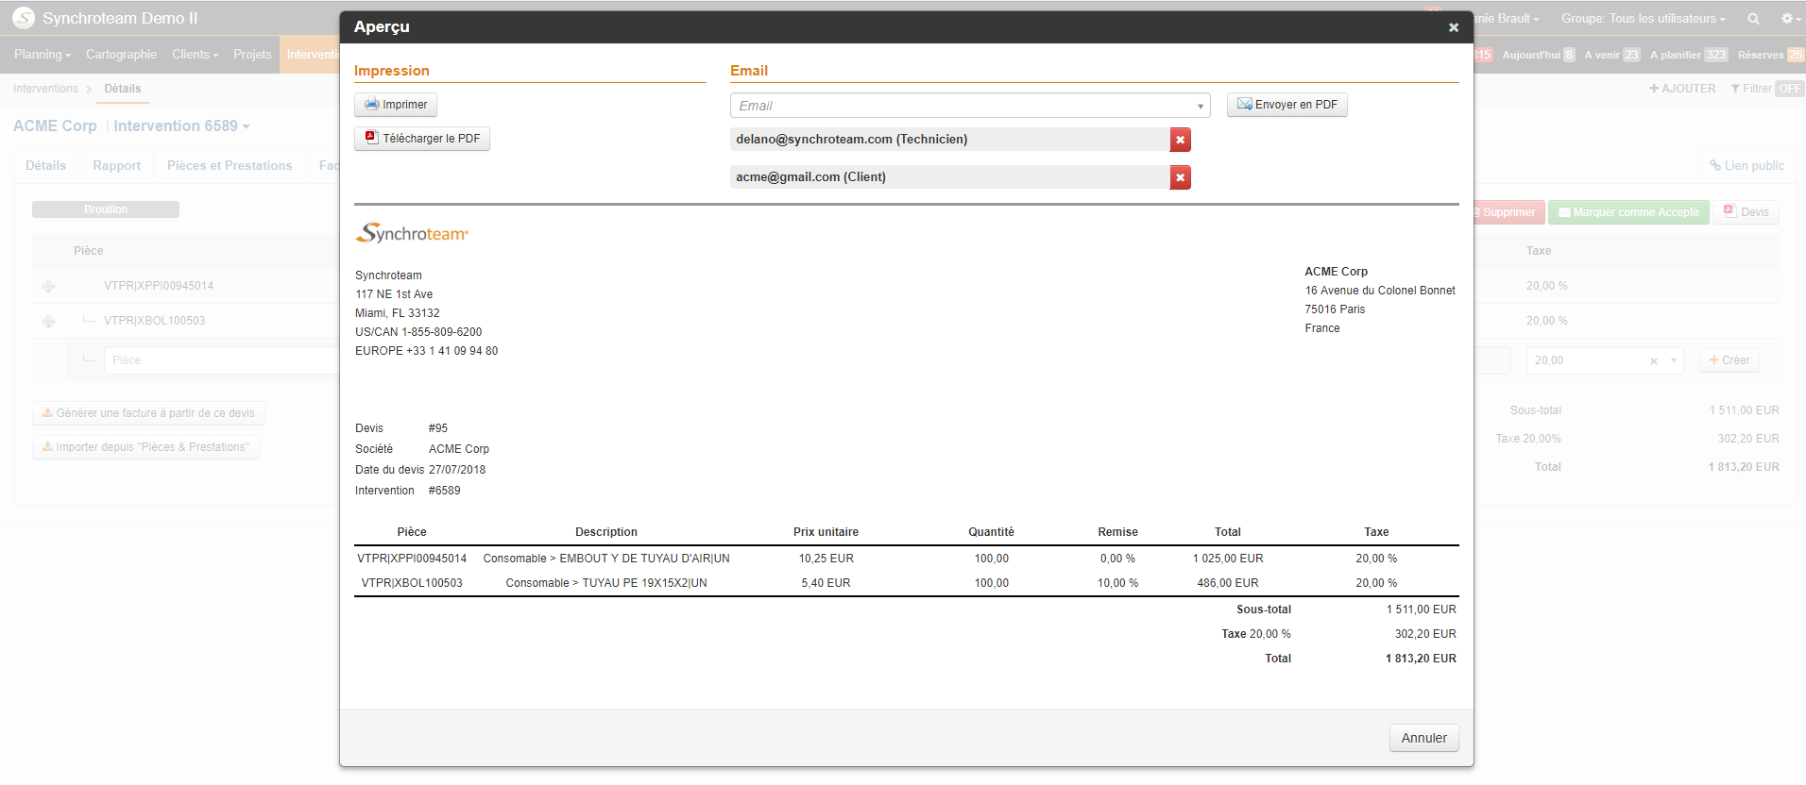Show Aujourd'hui interventions counter
This screenshot has height=785, width=1806.
click(x=1539, y=55)
